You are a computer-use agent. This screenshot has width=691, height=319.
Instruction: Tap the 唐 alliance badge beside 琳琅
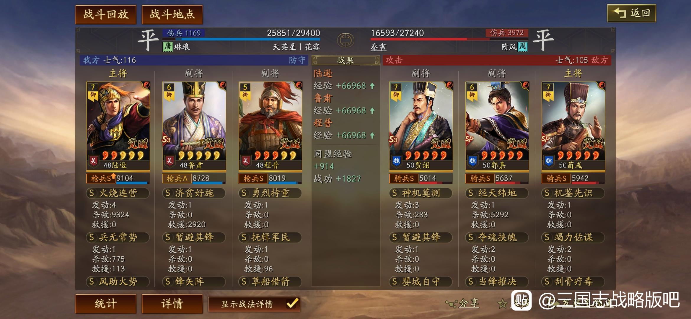tap(167, 47)
